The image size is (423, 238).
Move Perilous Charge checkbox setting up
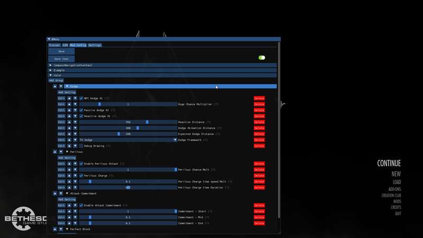(69, 176)
